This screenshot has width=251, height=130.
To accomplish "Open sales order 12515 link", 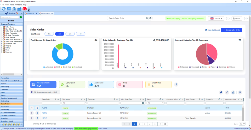I will coord(45,108).
